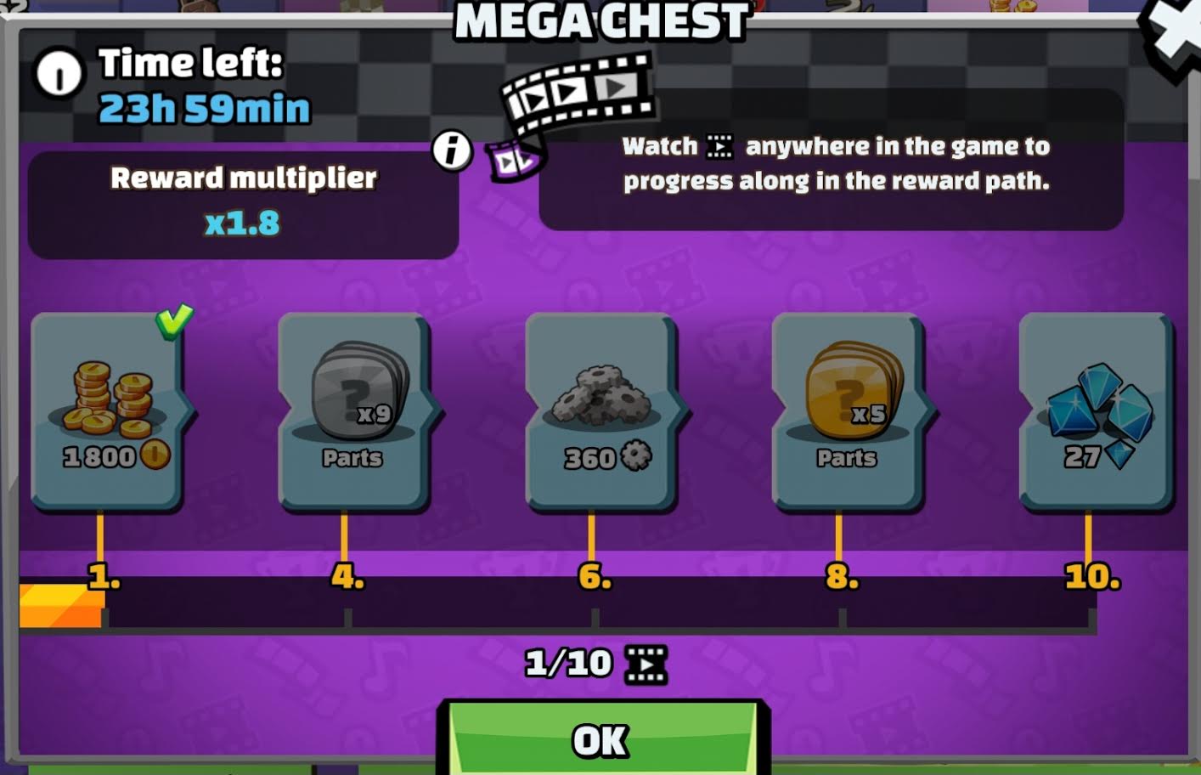Click the info icon beside the film strip
Screen dimensions: 1201x775
451,150
